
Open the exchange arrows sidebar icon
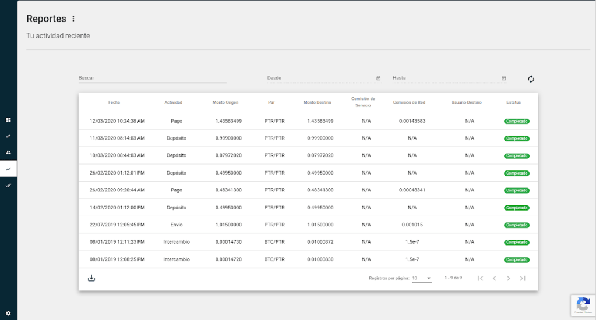(8, 136)
